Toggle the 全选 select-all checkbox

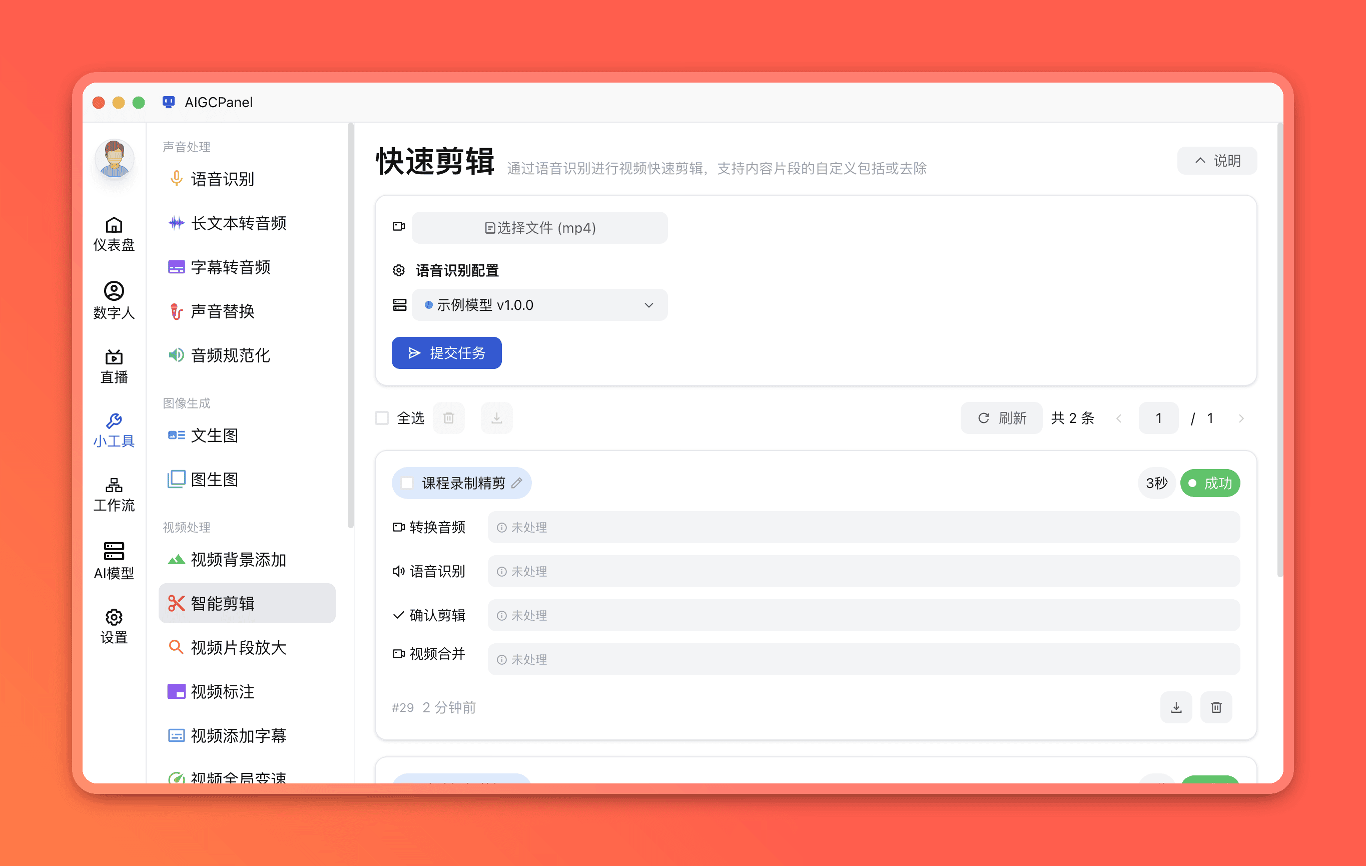pyautogui.click(x=382, y=418)
